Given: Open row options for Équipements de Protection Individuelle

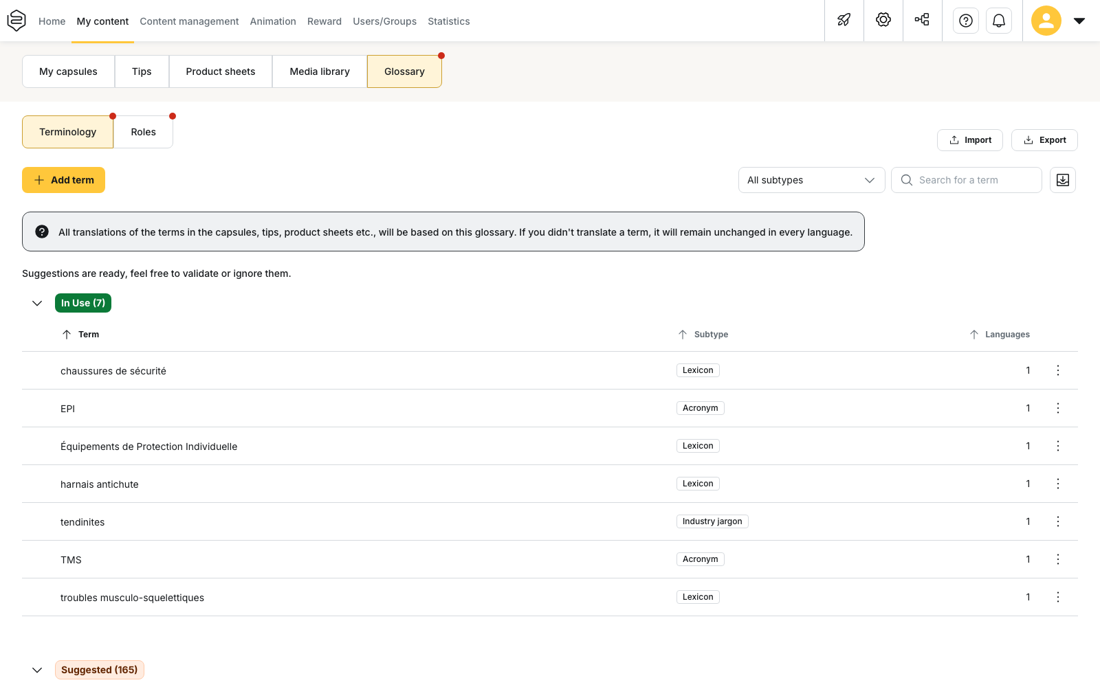Looking at the screenshot, I should pyautogui.click(x=1058, y=446).
